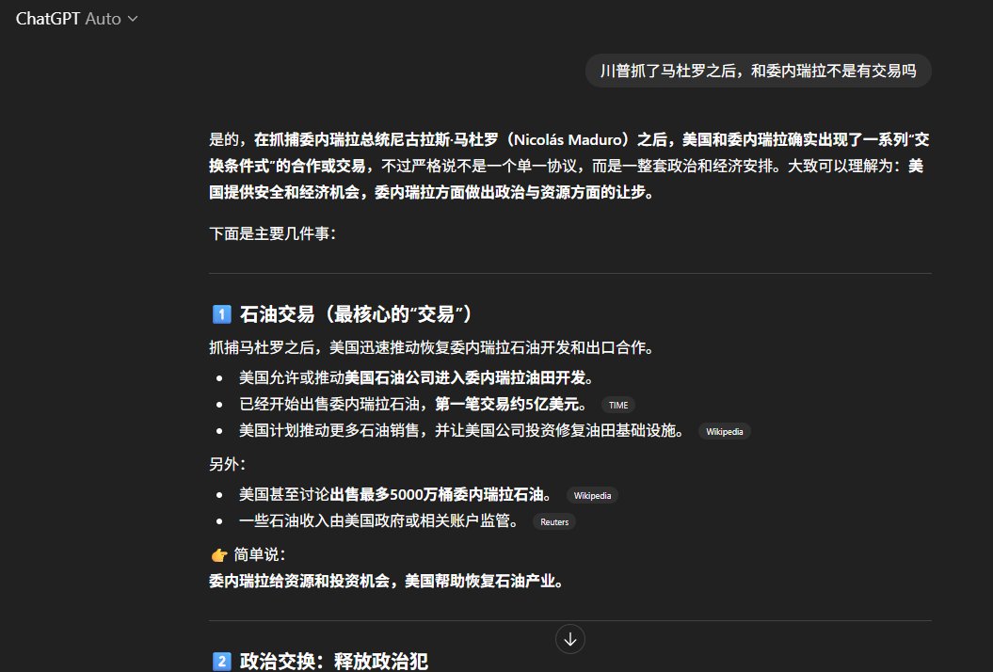Open the Wikipedia citation after 修复油田基础设施
993x672 pixels.
(x=725, y=431)
